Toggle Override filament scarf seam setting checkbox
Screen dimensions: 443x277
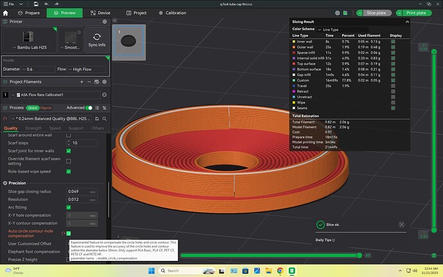pos(68,161)
